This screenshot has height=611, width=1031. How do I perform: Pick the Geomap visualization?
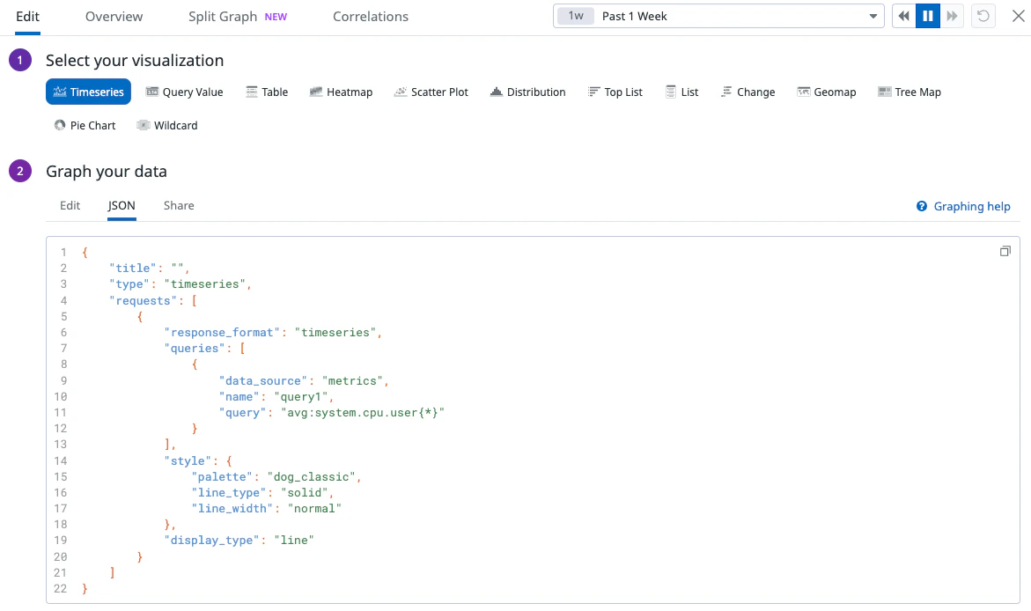827,92
